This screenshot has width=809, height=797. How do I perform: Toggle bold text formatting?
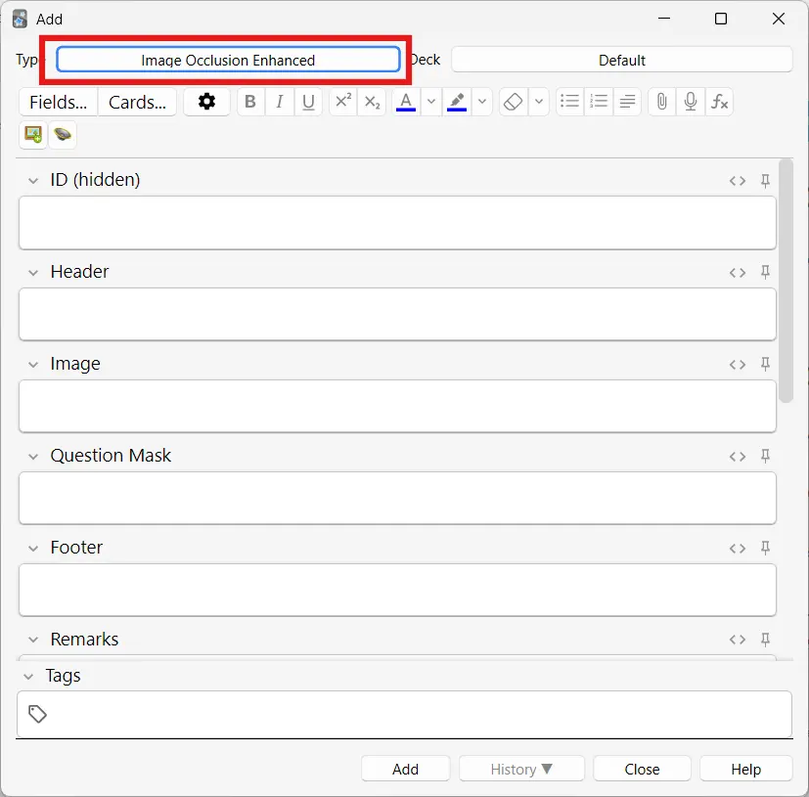250,102
